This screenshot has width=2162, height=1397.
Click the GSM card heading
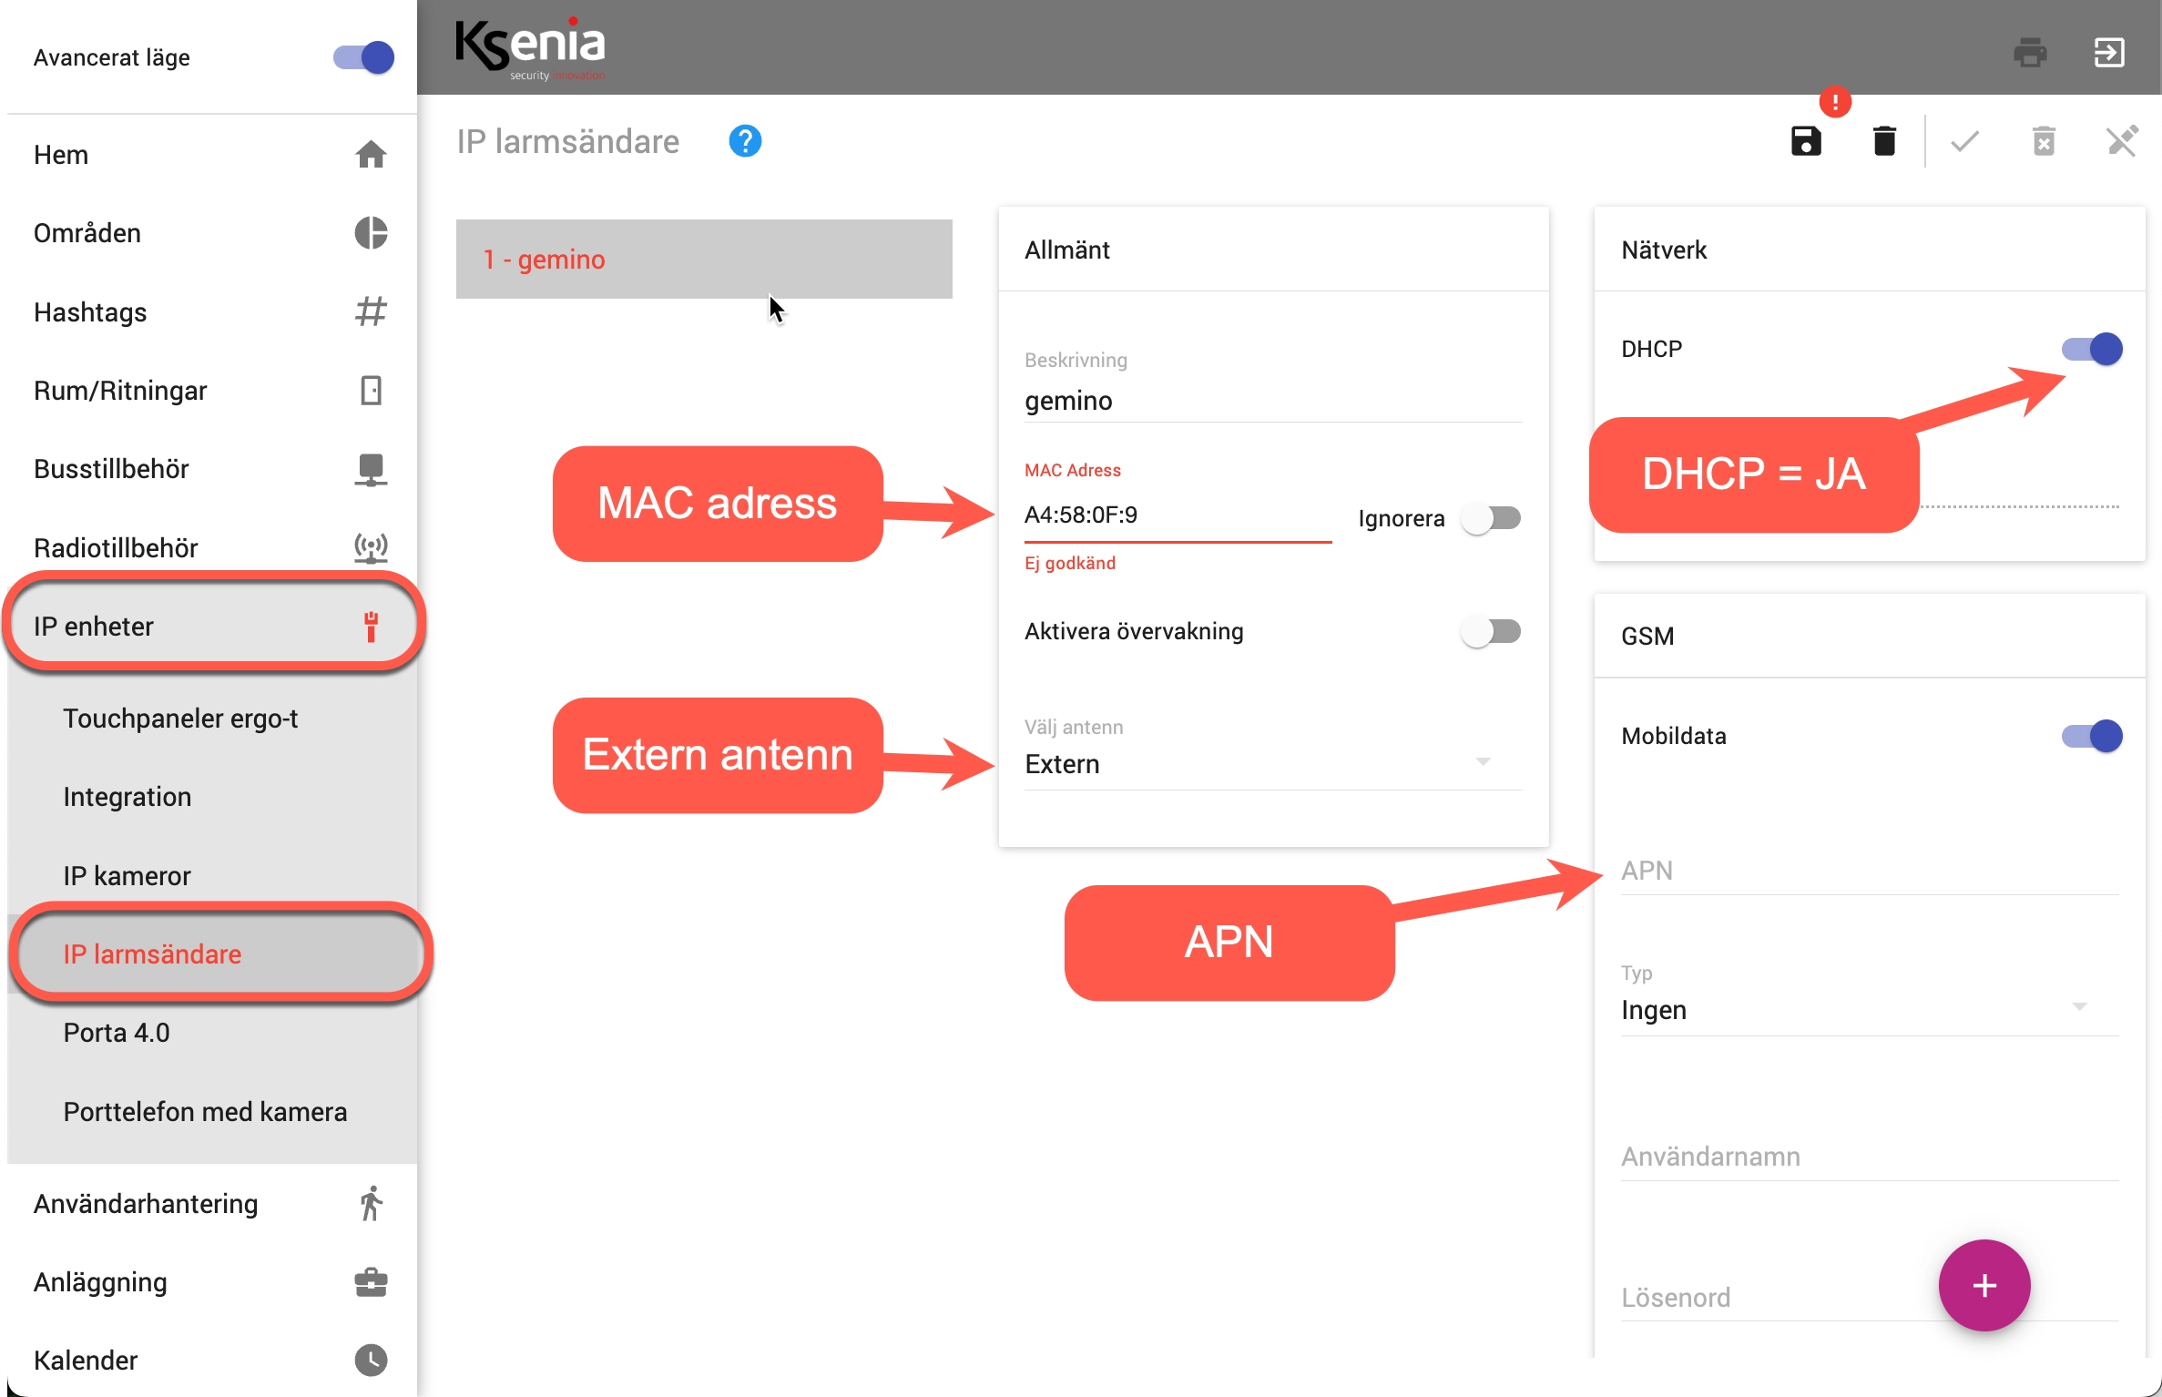pyautogui.click(x=1647, y=636)
